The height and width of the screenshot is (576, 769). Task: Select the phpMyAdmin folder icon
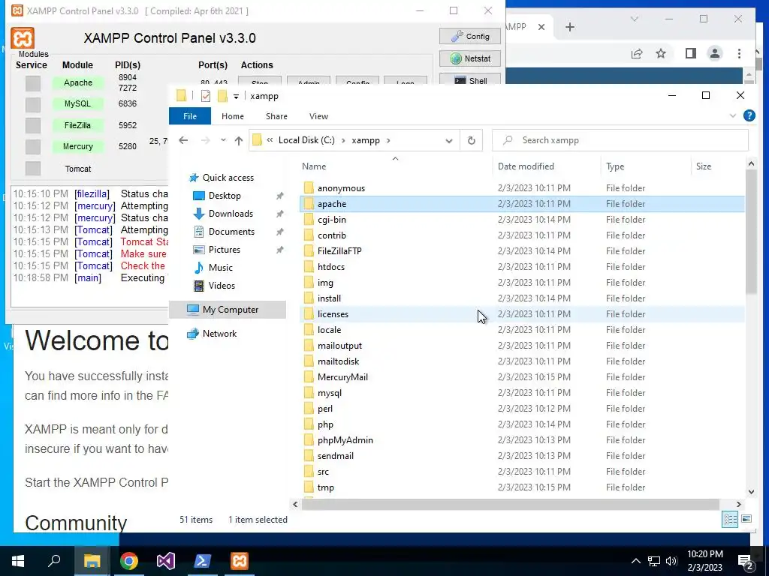click(x=309, y=439)
